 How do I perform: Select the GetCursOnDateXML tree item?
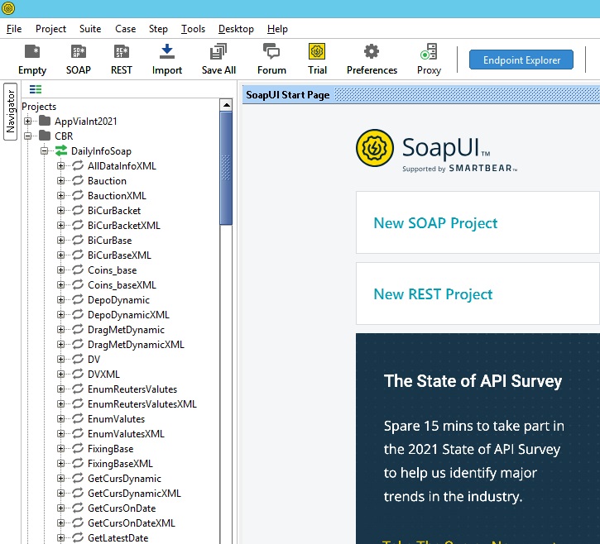[x=132, y=523]
